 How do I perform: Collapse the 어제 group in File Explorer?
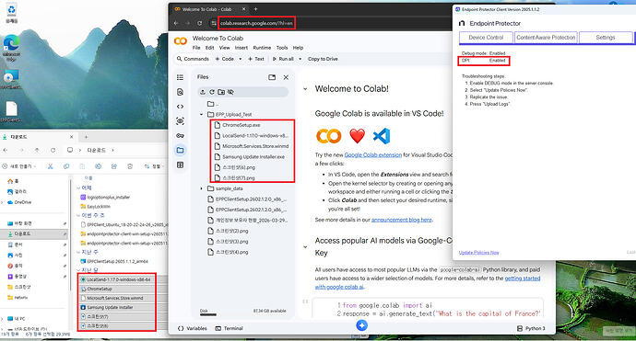78,188
